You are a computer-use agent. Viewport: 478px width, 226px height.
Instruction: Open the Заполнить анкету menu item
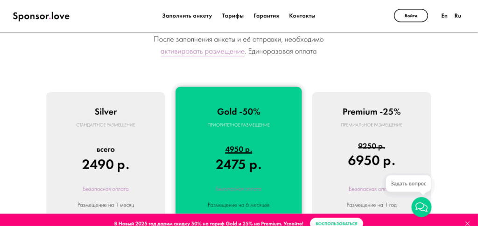click(x=187, y=16)
